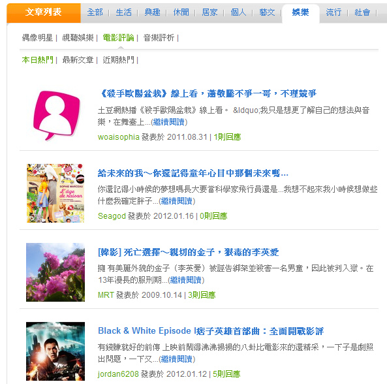Open the [韓影] 死亡選擇 article title

click(x=189, y=252)
